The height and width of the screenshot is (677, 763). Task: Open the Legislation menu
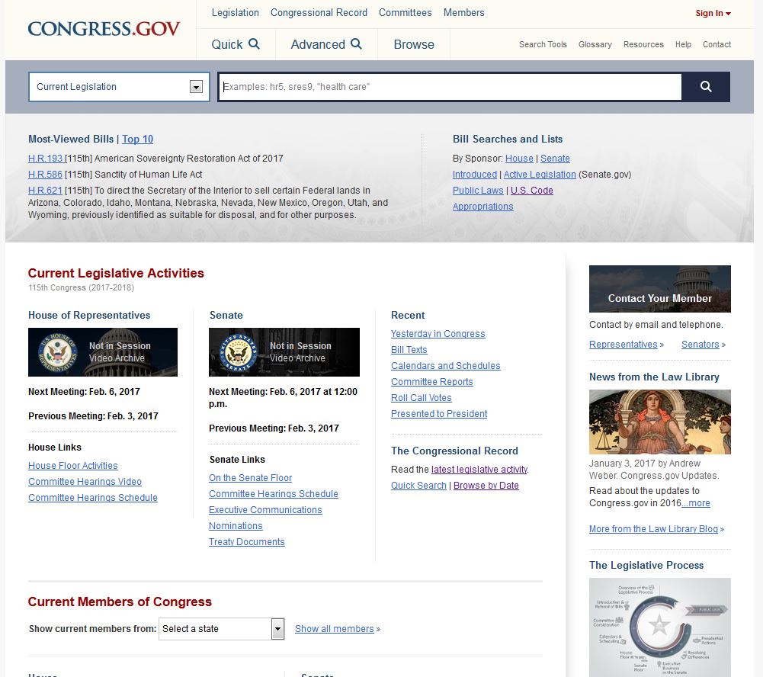tap(235, 12)
